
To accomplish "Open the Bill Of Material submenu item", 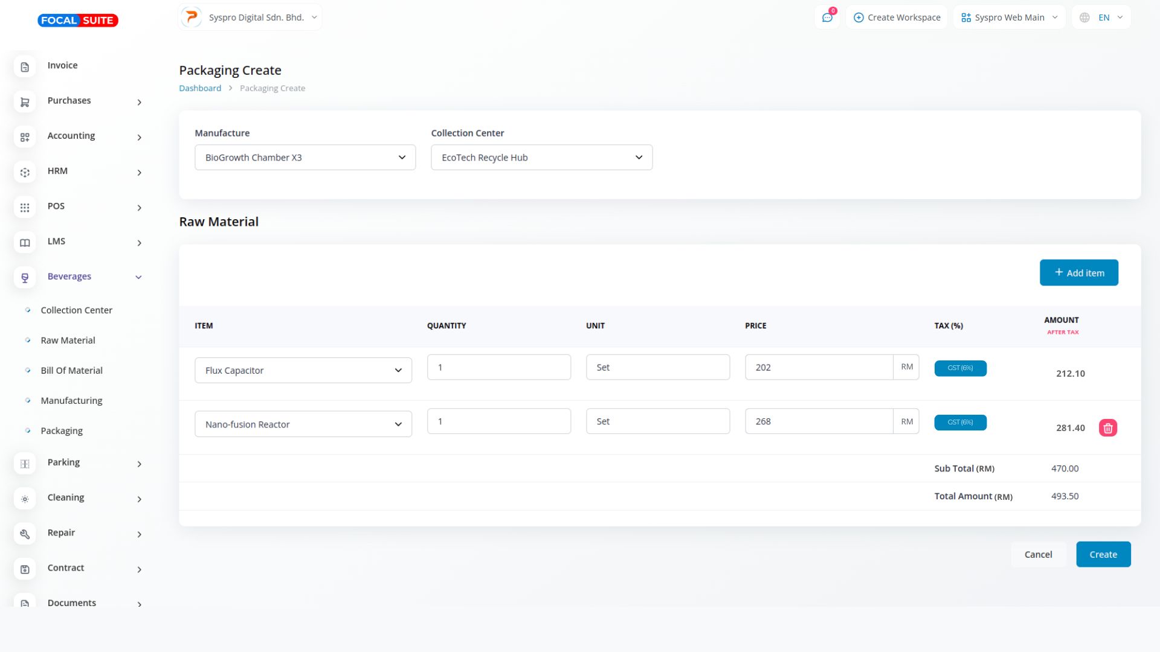I will [x=71, y=371].
